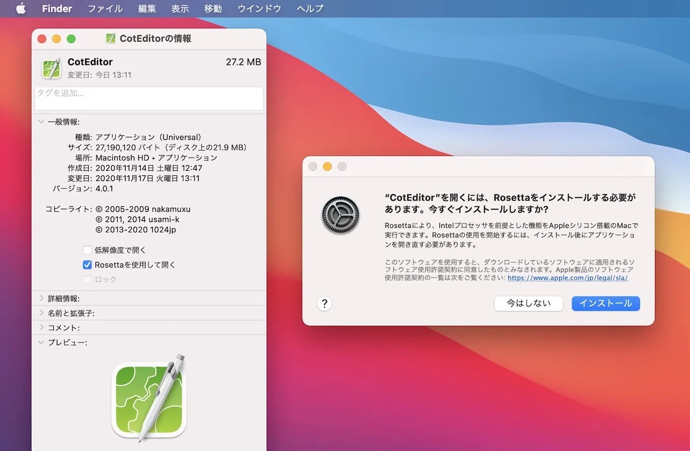Click the CotEditor icon beside the app name

51,68
